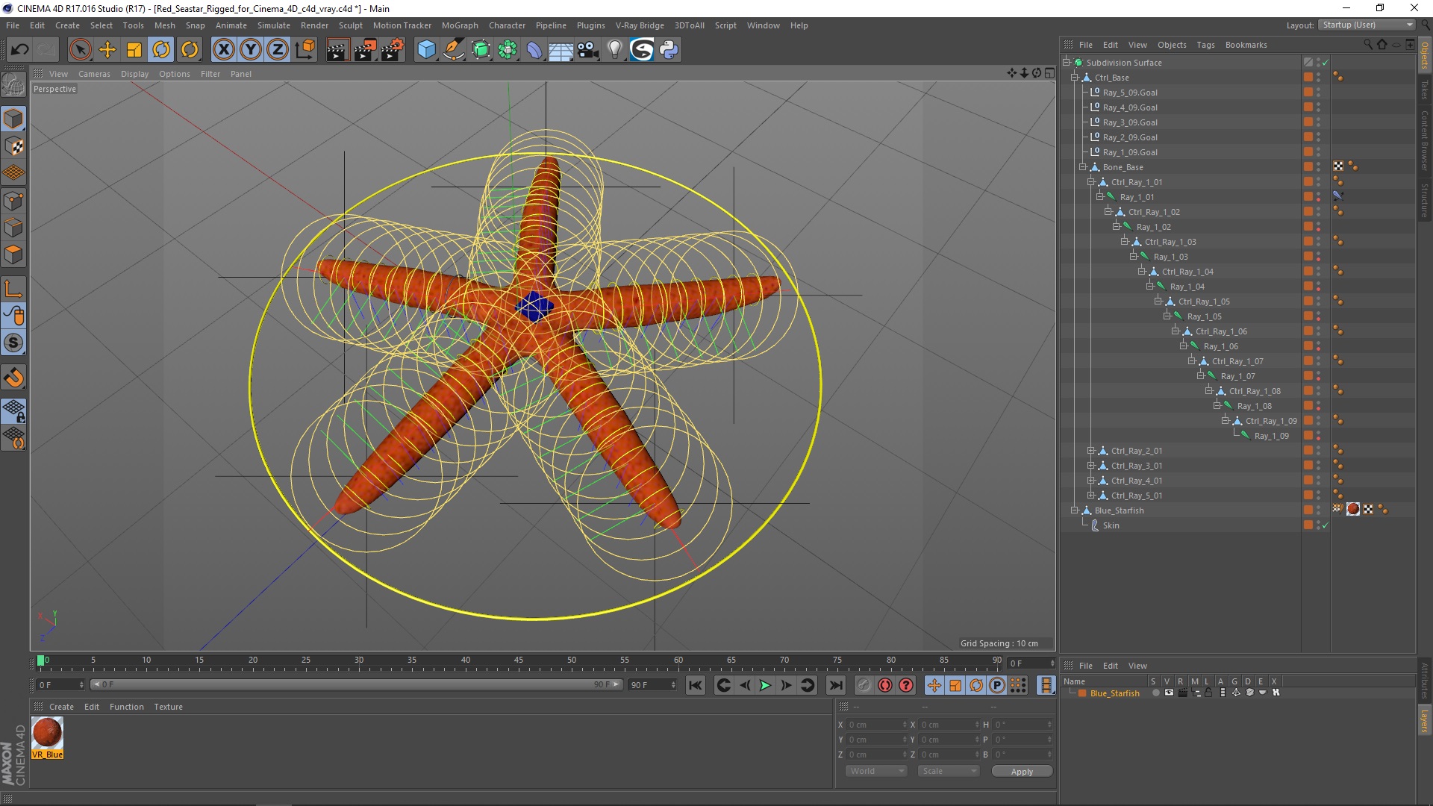The height and width of the screenshot is (806, 1433).
Task: Toggle Subdivision Surface enabled checkmark
Action: point(1325,63)
